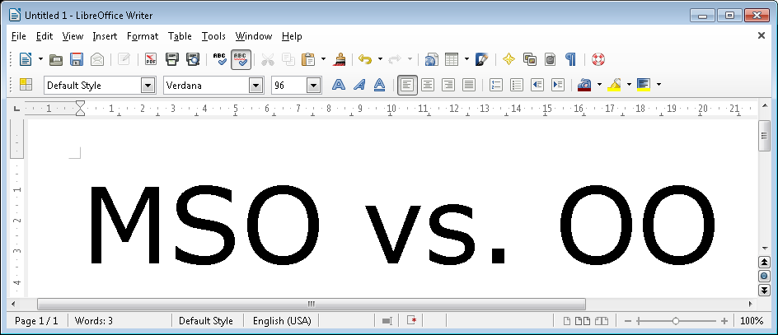Click the Edit File icon
This screenshot has width=778, height=335.
tap(124, 59)
